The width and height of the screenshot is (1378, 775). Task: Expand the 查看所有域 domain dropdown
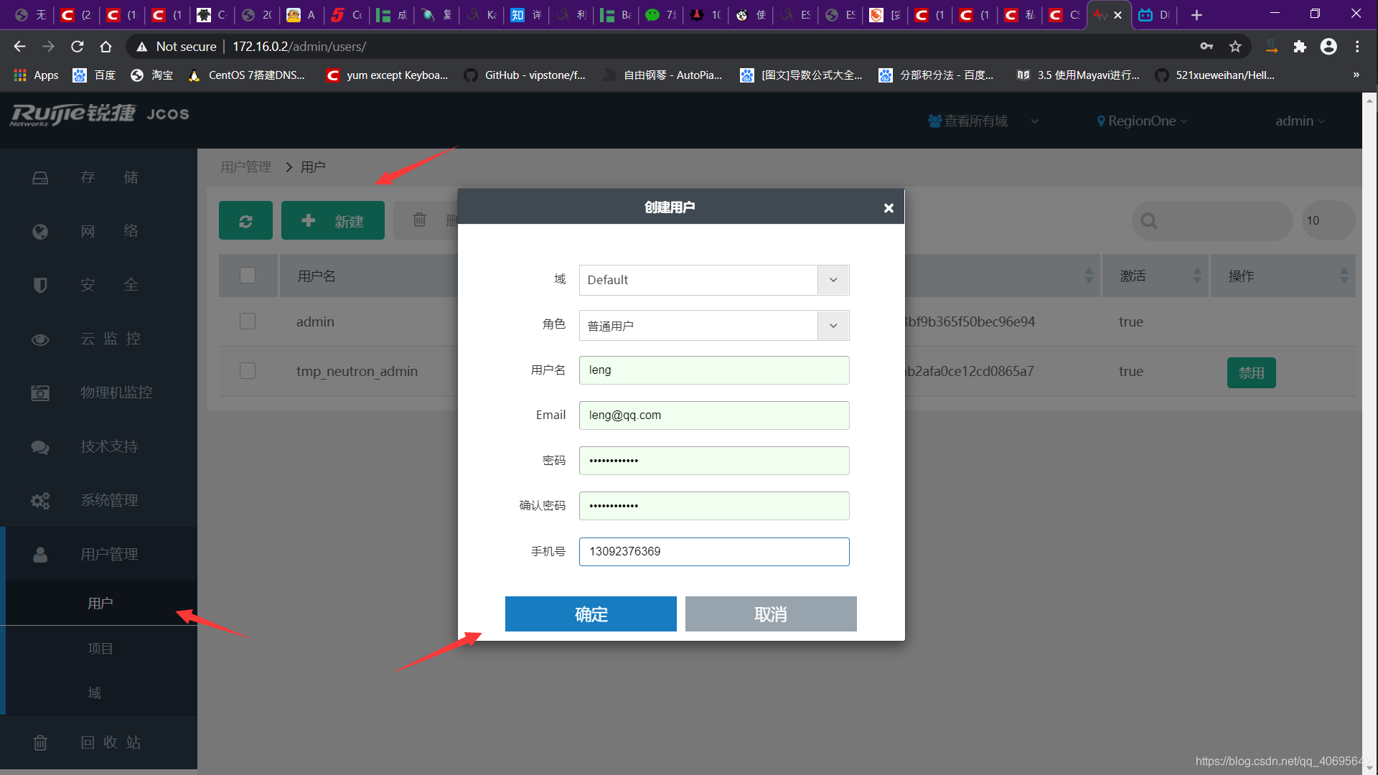[983, 121]
